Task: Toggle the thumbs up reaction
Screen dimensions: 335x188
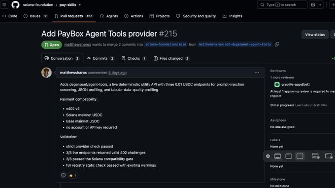Action: point(73,175)
